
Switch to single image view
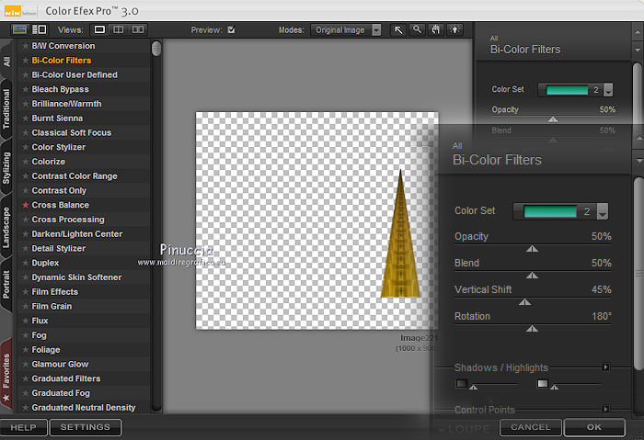coord(100,29)
